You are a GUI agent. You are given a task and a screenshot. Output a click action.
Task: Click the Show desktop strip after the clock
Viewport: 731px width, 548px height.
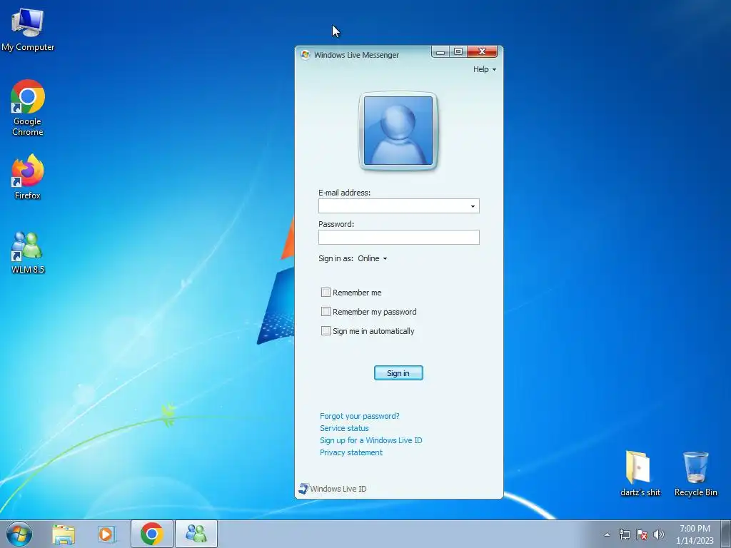point(726,534)
